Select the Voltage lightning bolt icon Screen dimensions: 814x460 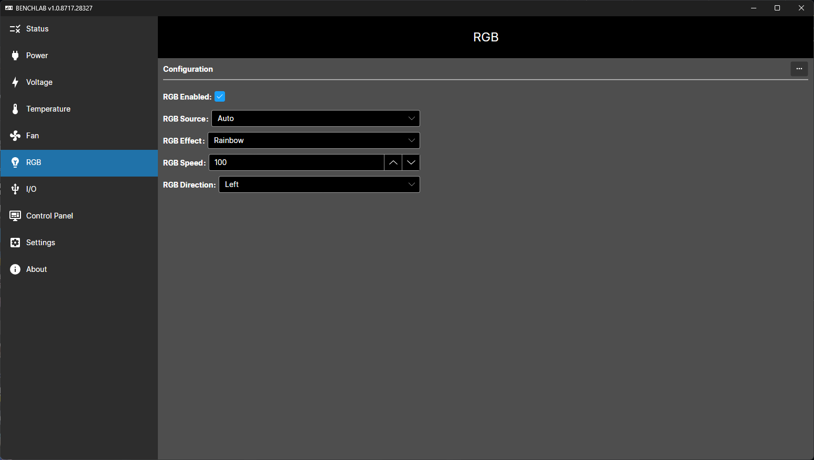tap(15, 82)
